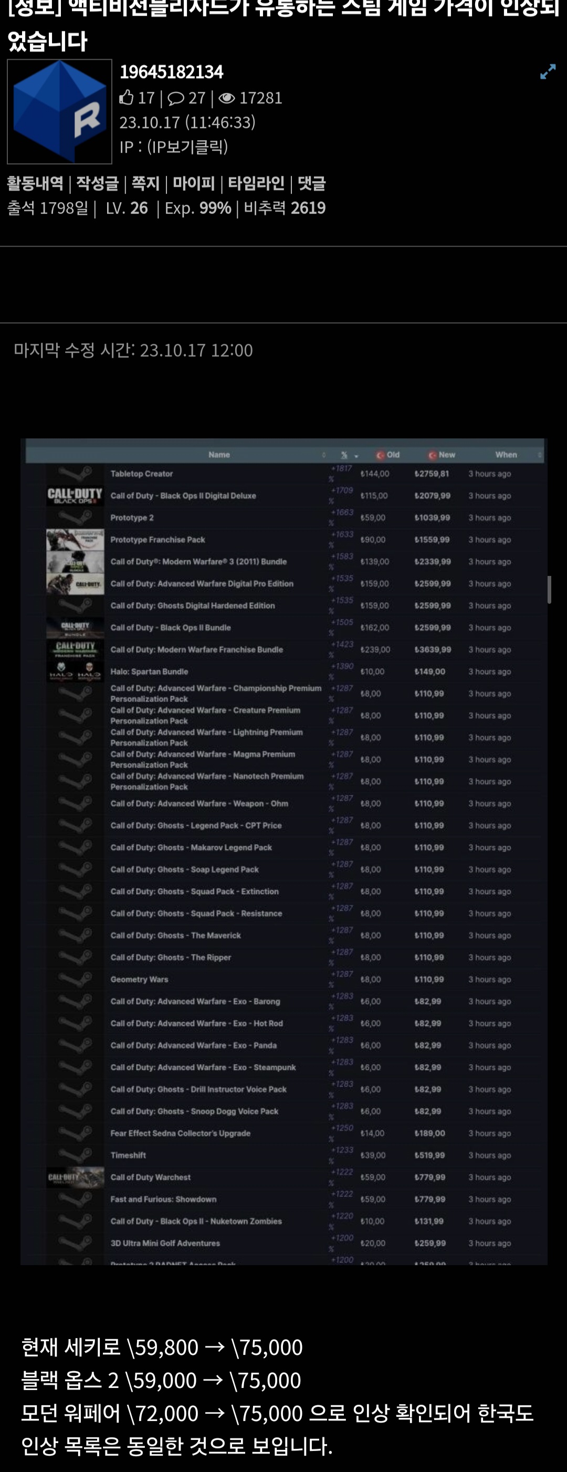Open the Call of Duty Black Ops II Digital Deluxe thumbnail
Image resolution: width=567 pixels, height=1472 pixels.
75,496
